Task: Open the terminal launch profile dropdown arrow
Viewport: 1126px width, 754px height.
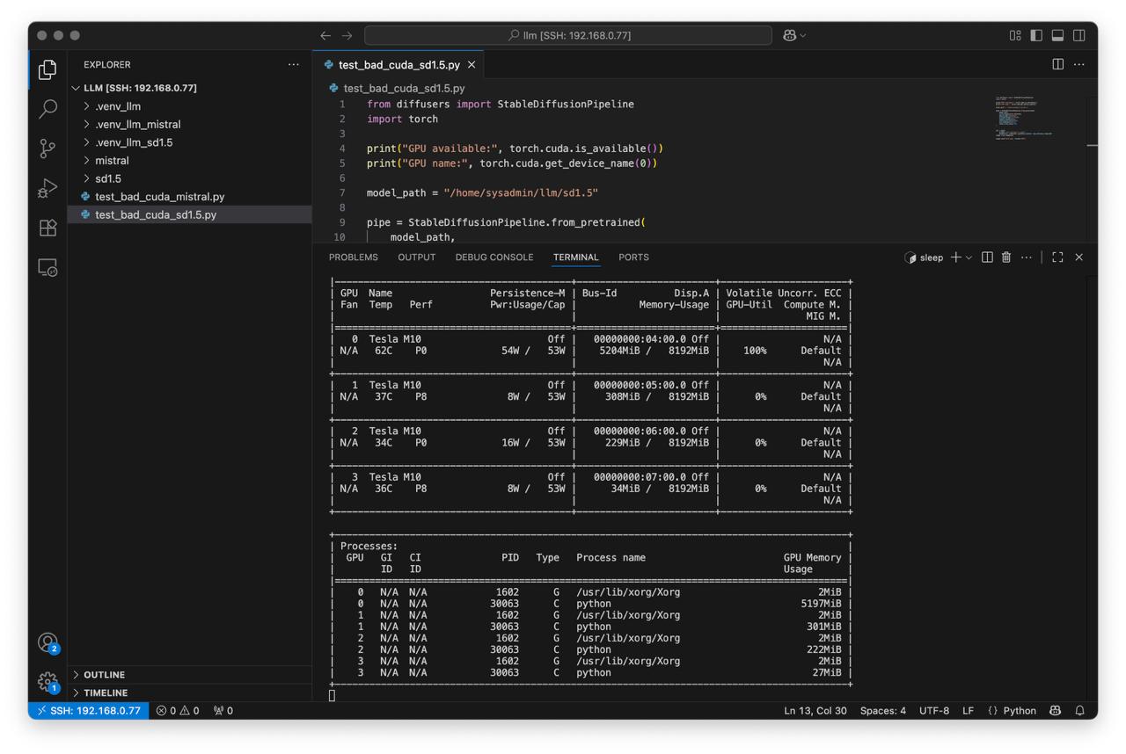Action: point(969,257)
